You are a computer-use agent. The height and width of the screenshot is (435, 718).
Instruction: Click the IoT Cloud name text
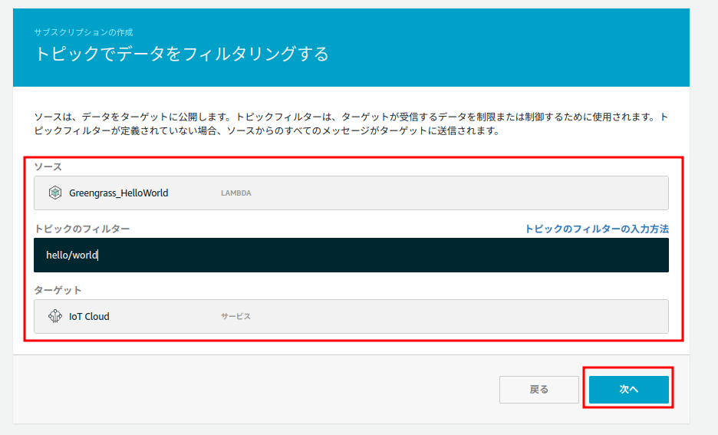coord(89,316)
